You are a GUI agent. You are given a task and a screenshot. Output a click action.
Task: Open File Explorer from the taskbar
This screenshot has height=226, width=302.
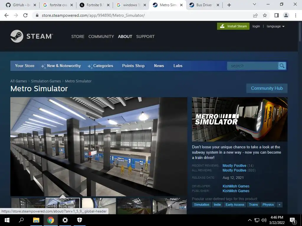36,220
